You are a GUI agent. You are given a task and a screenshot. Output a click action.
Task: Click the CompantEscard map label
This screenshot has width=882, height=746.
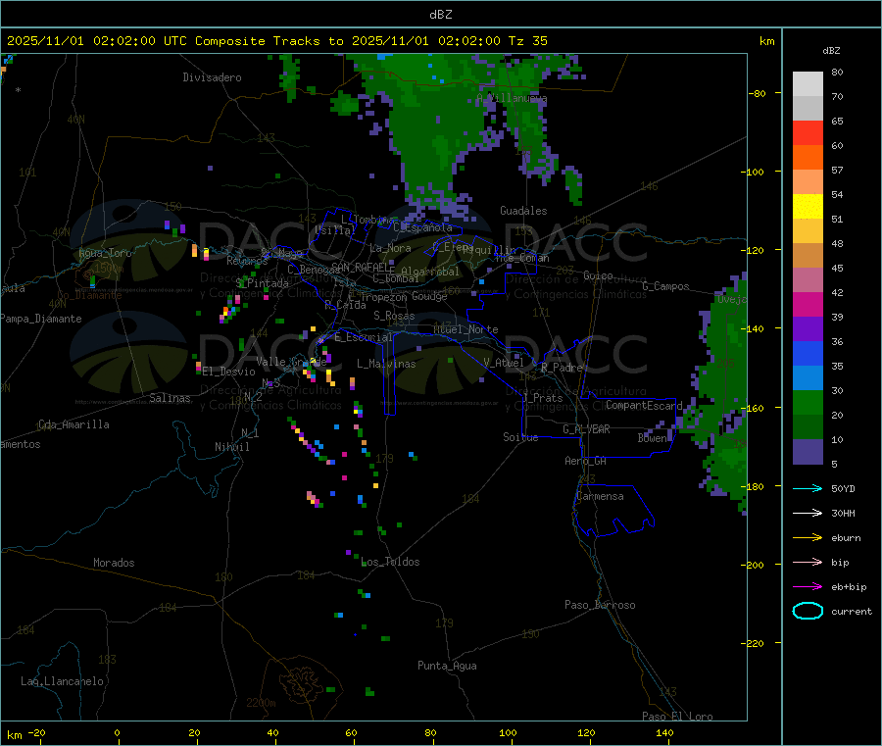tap(644, 405)
